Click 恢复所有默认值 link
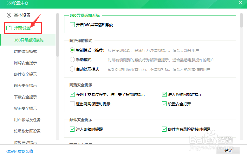 (20, 151)
